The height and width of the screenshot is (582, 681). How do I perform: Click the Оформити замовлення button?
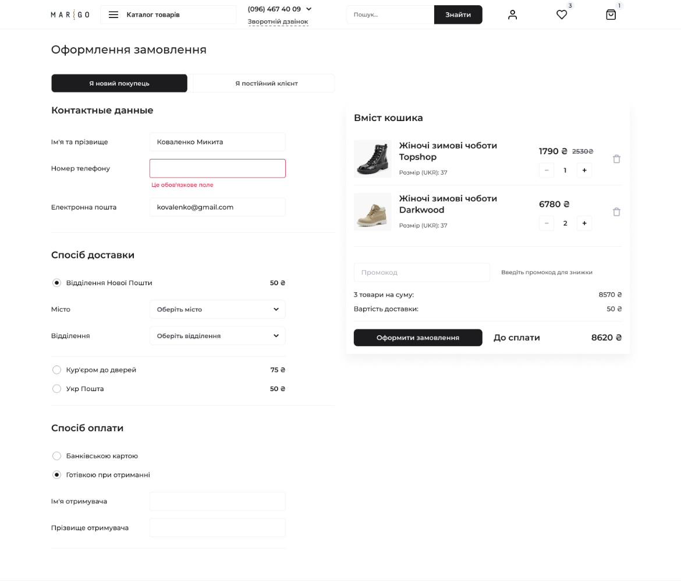click(x=417, y=338)
